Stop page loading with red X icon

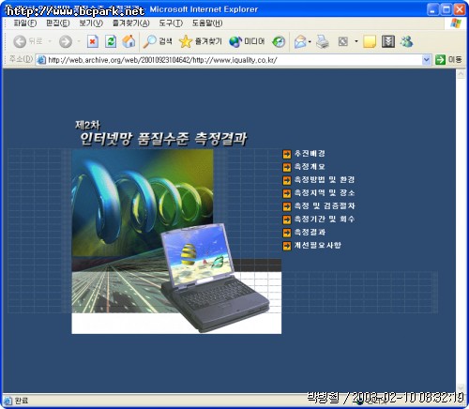coord(92,41)
